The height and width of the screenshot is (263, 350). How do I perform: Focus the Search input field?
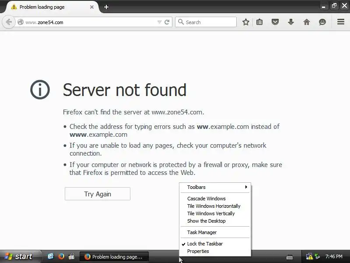206,22
